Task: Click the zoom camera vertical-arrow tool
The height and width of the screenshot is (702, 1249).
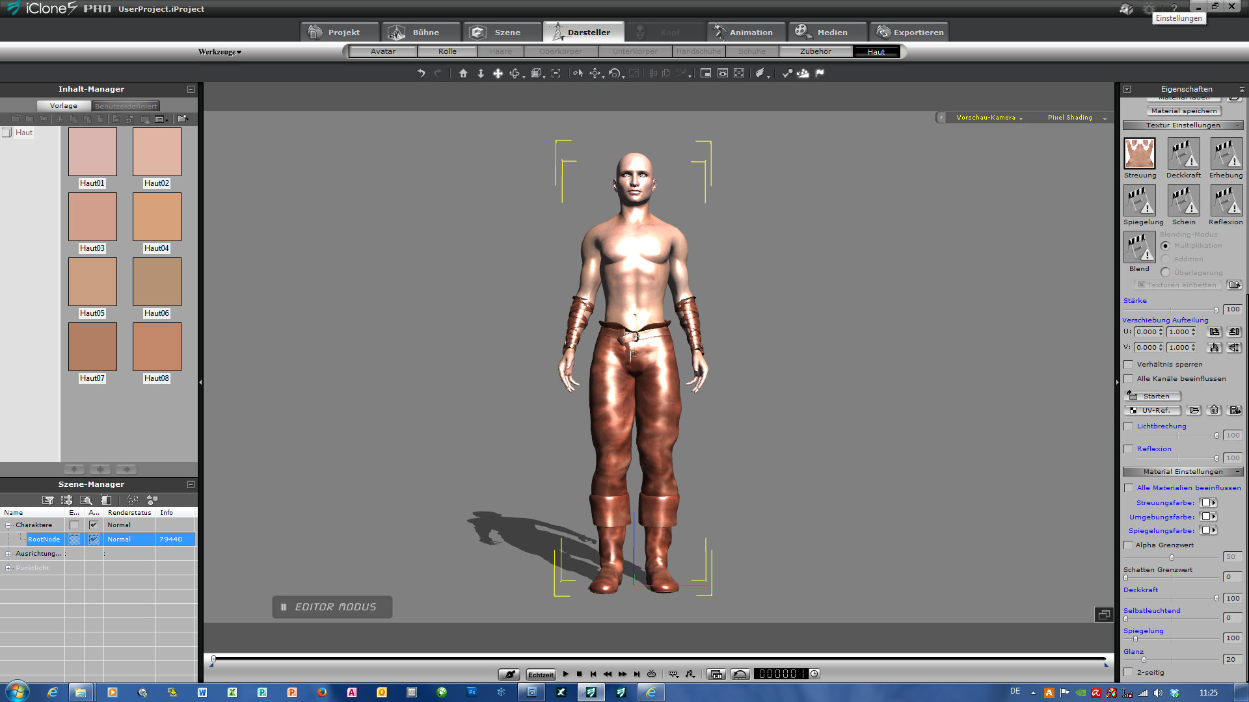Action: (x=481, y=73)
